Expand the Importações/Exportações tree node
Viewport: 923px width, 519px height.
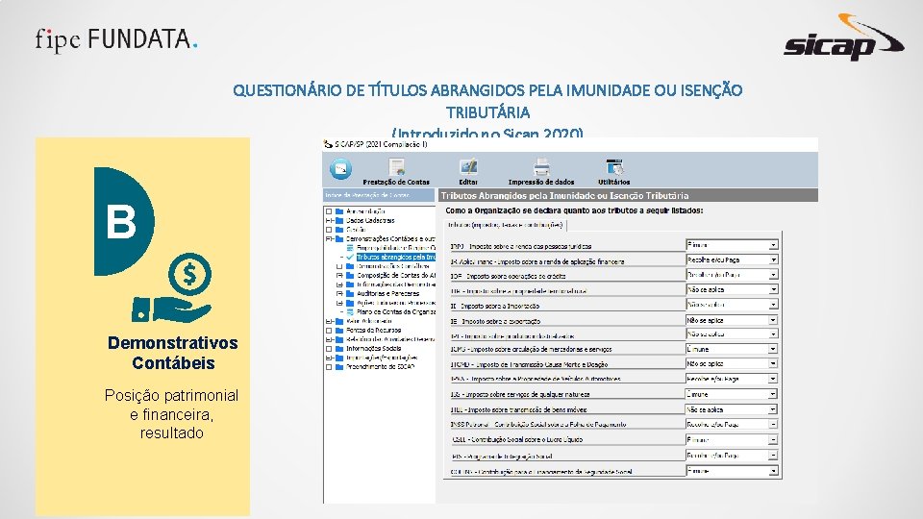tap(329, 358)
